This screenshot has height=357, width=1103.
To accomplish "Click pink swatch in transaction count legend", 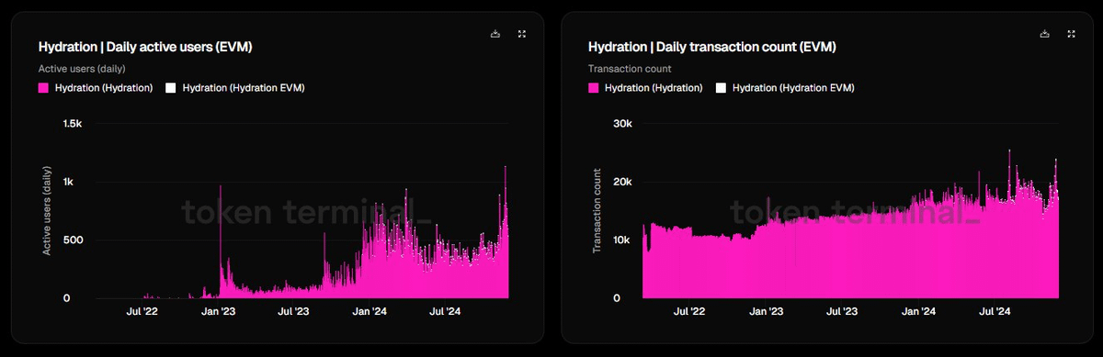I will pyautogui.click(x=593, y=88).
